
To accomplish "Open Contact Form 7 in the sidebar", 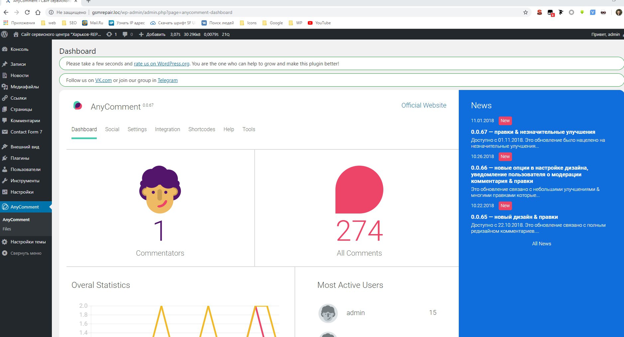I will (26, 132).
